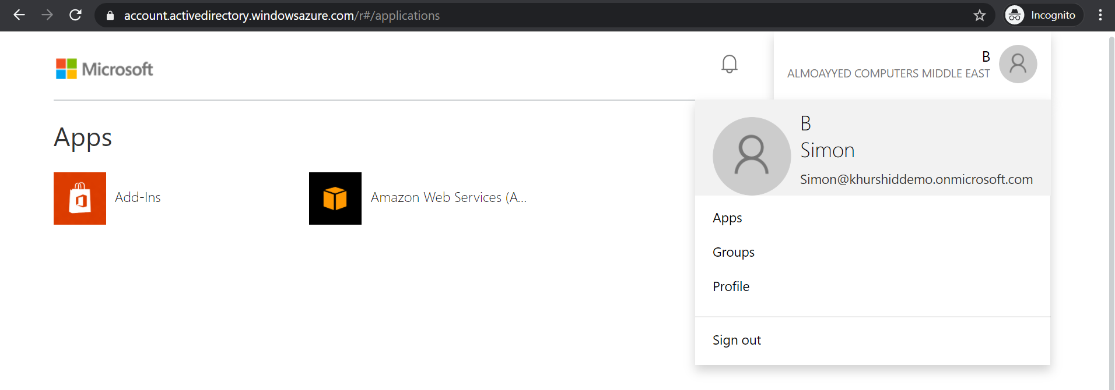Image resolution: width=1115 pixels, height=390 pixels.
Task: Click the large profile picture in account panel
Action: coord(751,156)
